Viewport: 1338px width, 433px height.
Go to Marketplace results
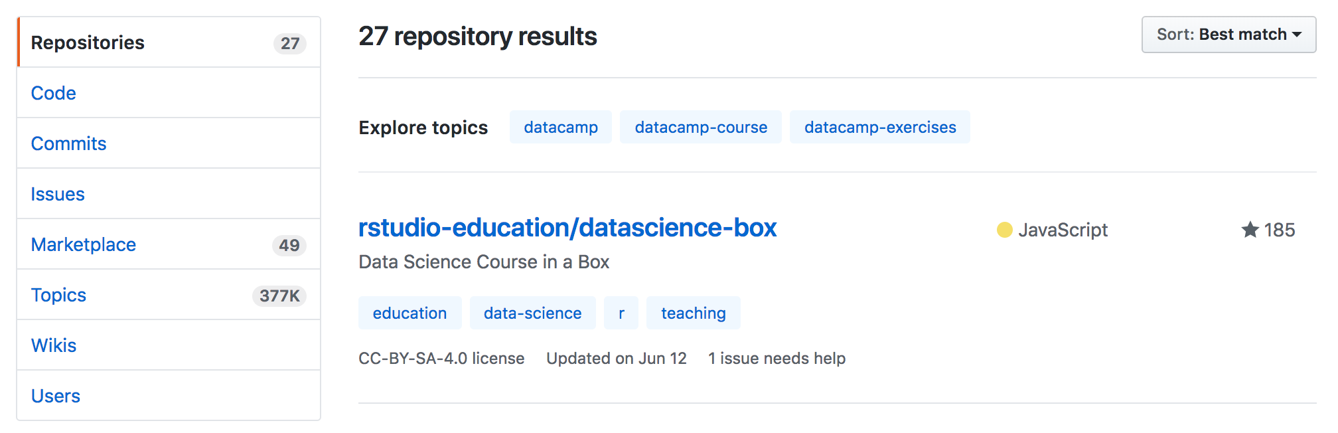pyautogui.click(x=84, y=244)
